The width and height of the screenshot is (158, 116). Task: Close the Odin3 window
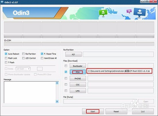coord(153,1)
